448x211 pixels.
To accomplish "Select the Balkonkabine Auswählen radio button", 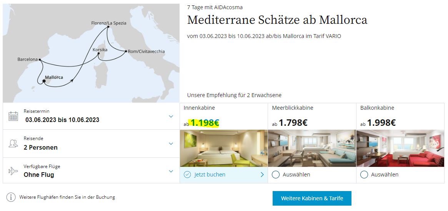I will [x=364, y=175].
